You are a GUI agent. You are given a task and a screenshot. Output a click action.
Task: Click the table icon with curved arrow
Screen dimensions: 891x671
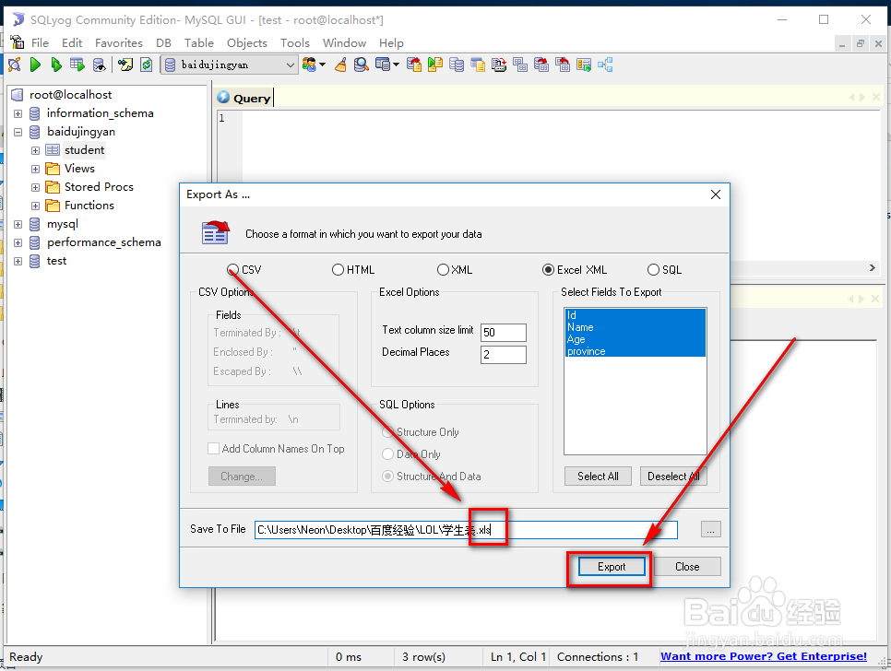[x=563, y=65]
